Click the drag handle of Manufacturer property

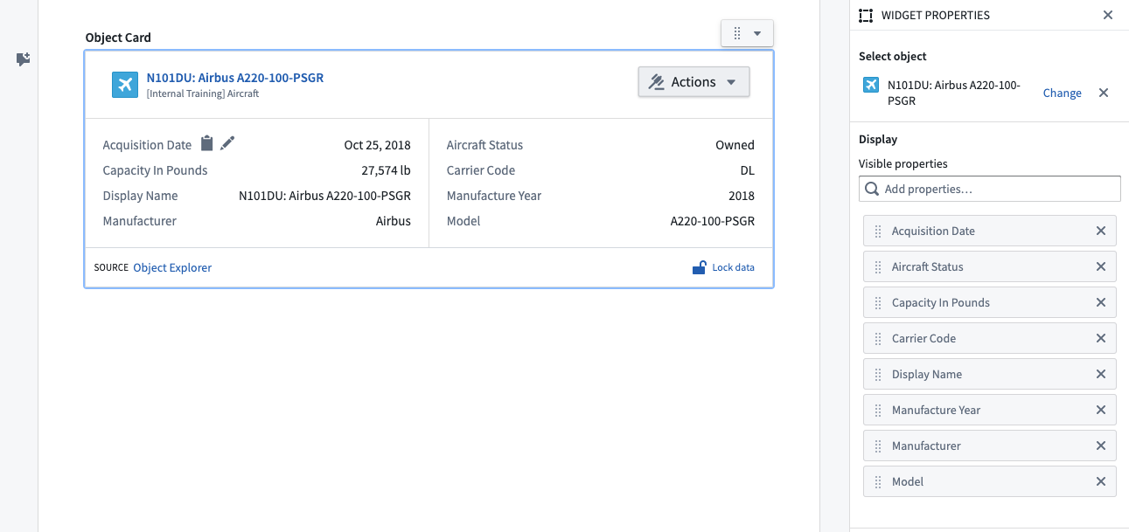coord(878,446)
